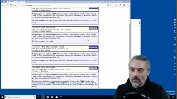Image resolution: width=177 pixels, height=99 pixels.
Task: Set these tabs aside
Action: (x=5, y=2)
